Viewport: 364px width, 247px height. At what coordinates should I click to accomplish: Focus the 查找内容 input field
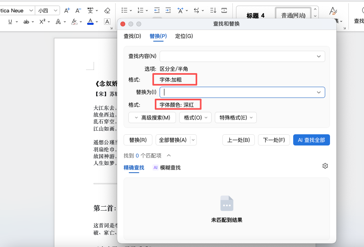pyautogui.click(x=242, y=56)
